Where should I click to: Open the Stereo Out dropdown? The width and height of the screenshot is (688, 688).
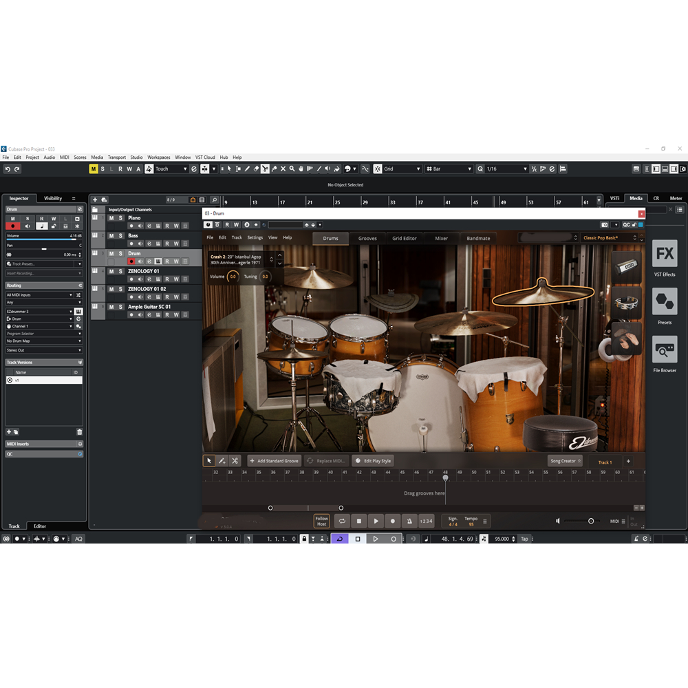(44, 350)
